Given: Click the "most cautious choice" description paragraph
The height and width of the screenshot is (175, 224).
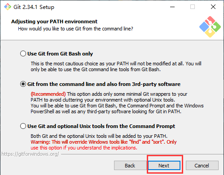Looking at the screenshot, I should 116,67.
